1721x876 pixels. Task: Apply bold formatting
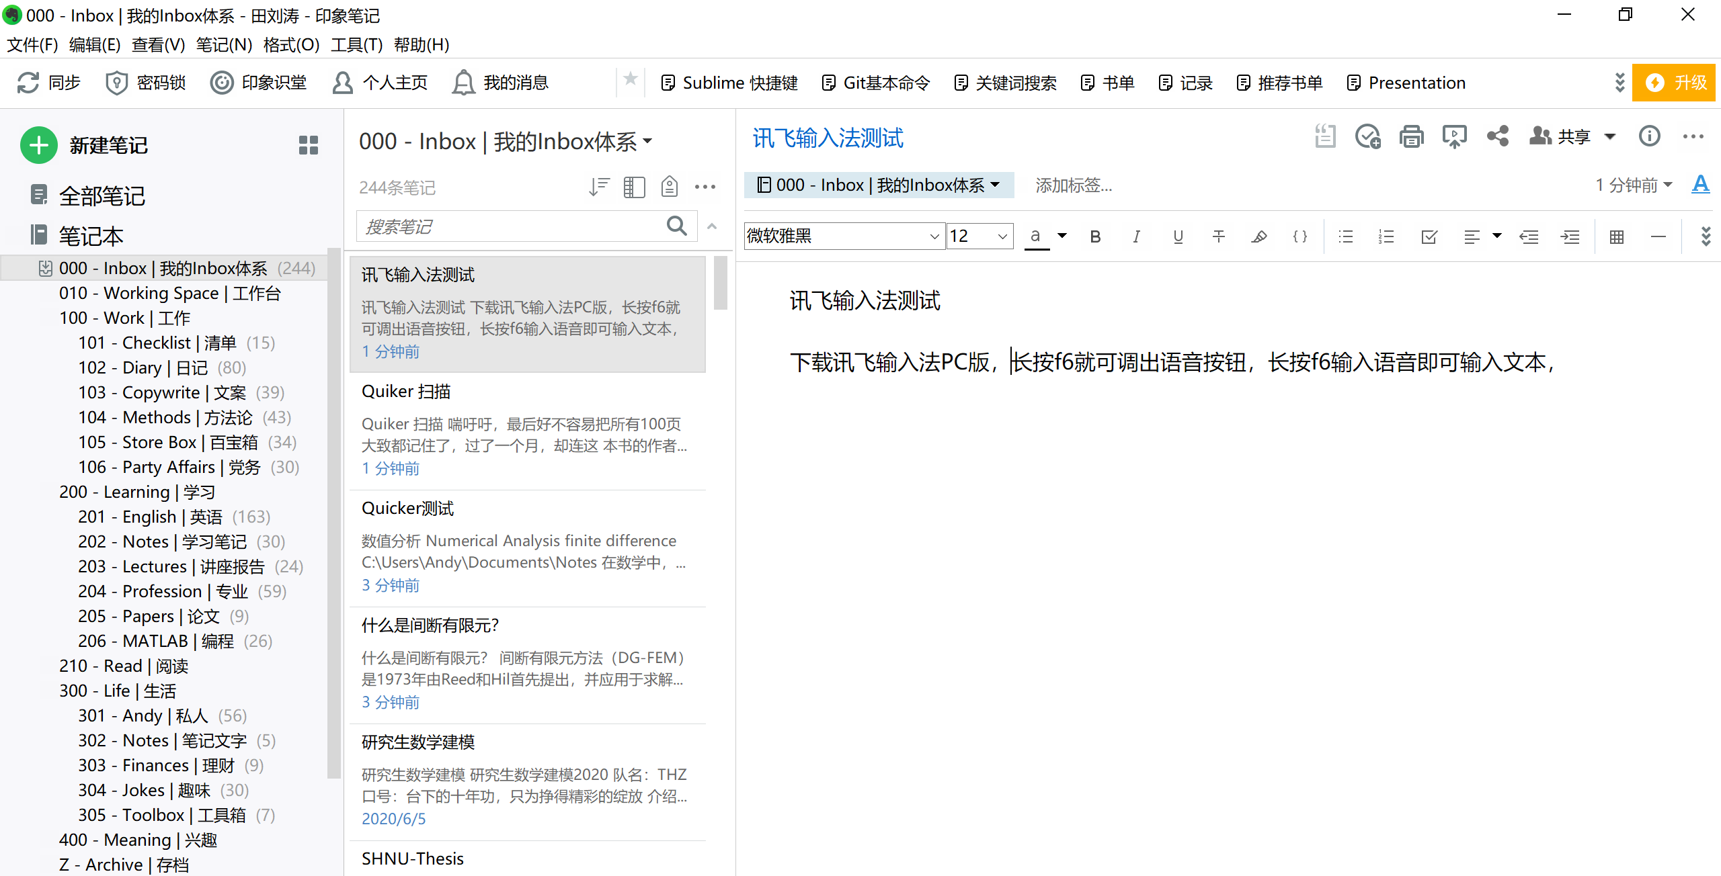click(1095, 236)
